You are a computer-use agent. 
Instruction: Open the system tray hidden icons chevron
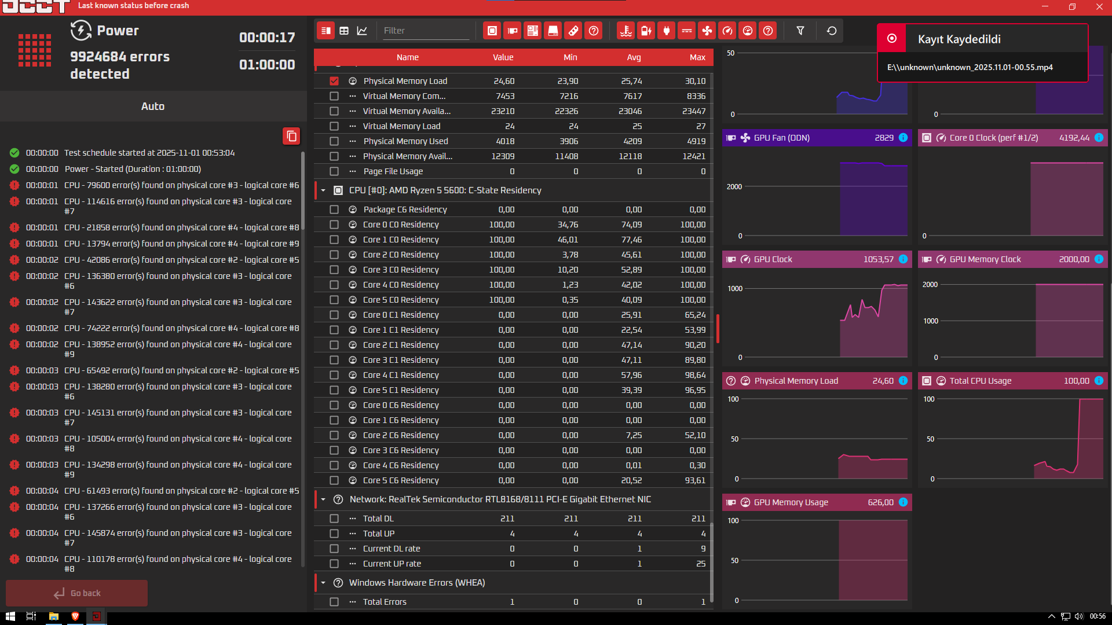[x=1051, y=616]
